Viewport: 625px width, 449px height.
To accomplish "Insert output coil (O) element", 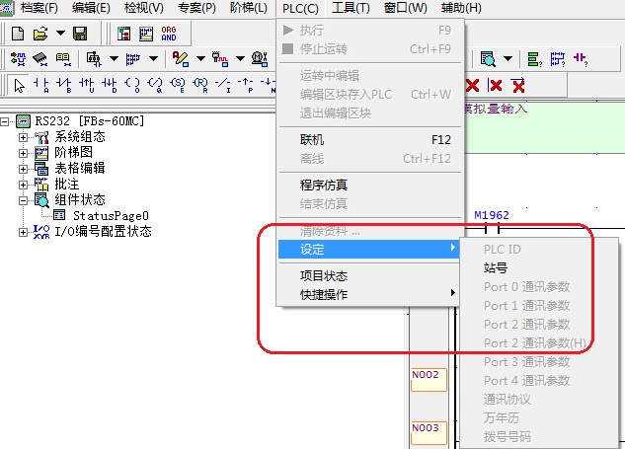I will pos(132,85).
